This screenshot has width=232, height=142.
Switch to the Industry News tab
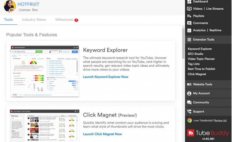tap(34, 20)
